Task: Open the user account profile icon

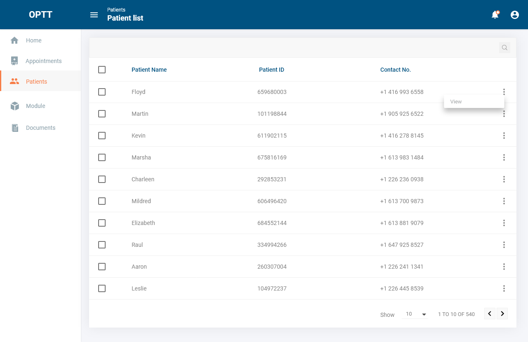Action: [x=515, y=15]
